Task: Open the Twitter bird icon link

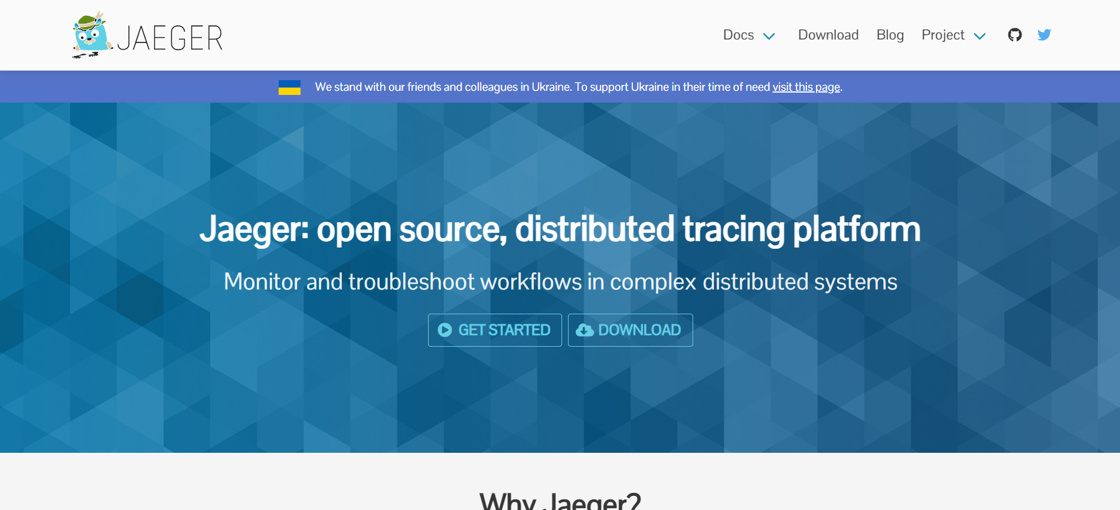Action: tap(1044, 35)
